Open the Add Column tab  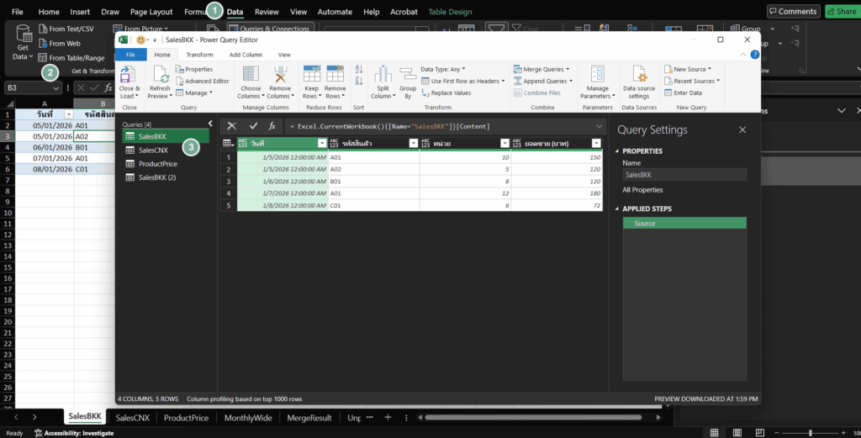tap(246, 55)
